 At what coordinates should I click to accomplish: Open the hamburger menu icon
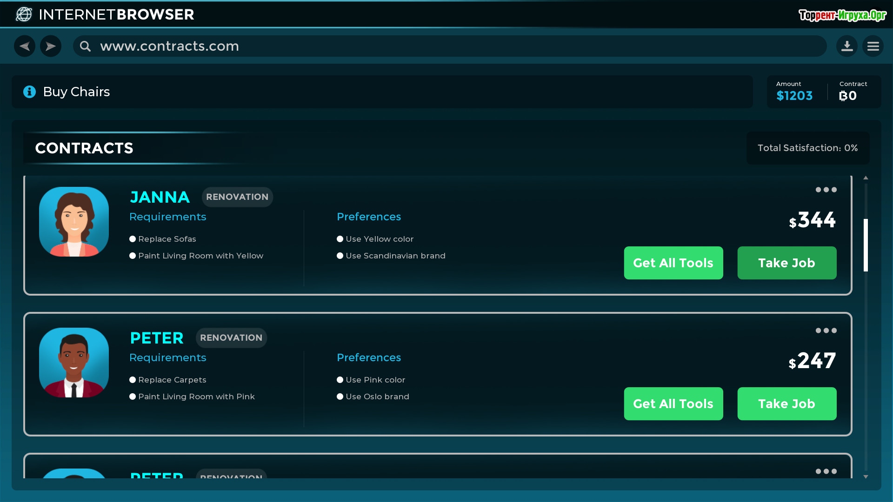point(873,46)
